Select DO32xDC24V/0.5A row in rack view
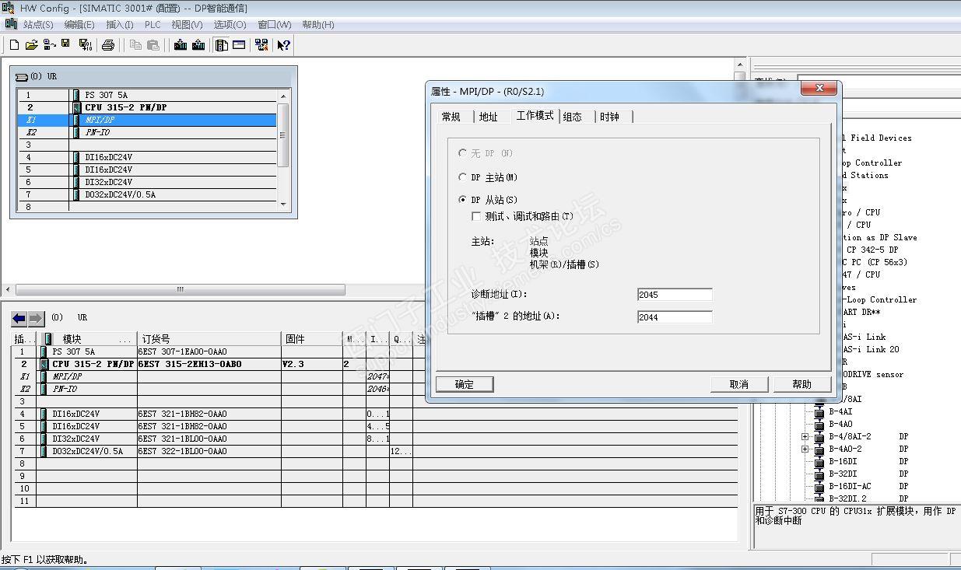 [x=147, y=194]
